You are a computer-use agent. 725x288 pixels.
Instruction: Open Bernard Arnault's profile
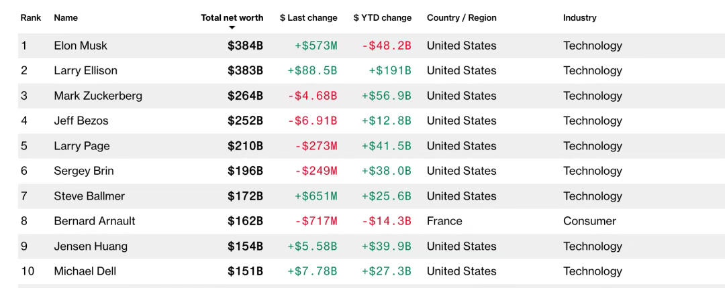coord(95,221)
